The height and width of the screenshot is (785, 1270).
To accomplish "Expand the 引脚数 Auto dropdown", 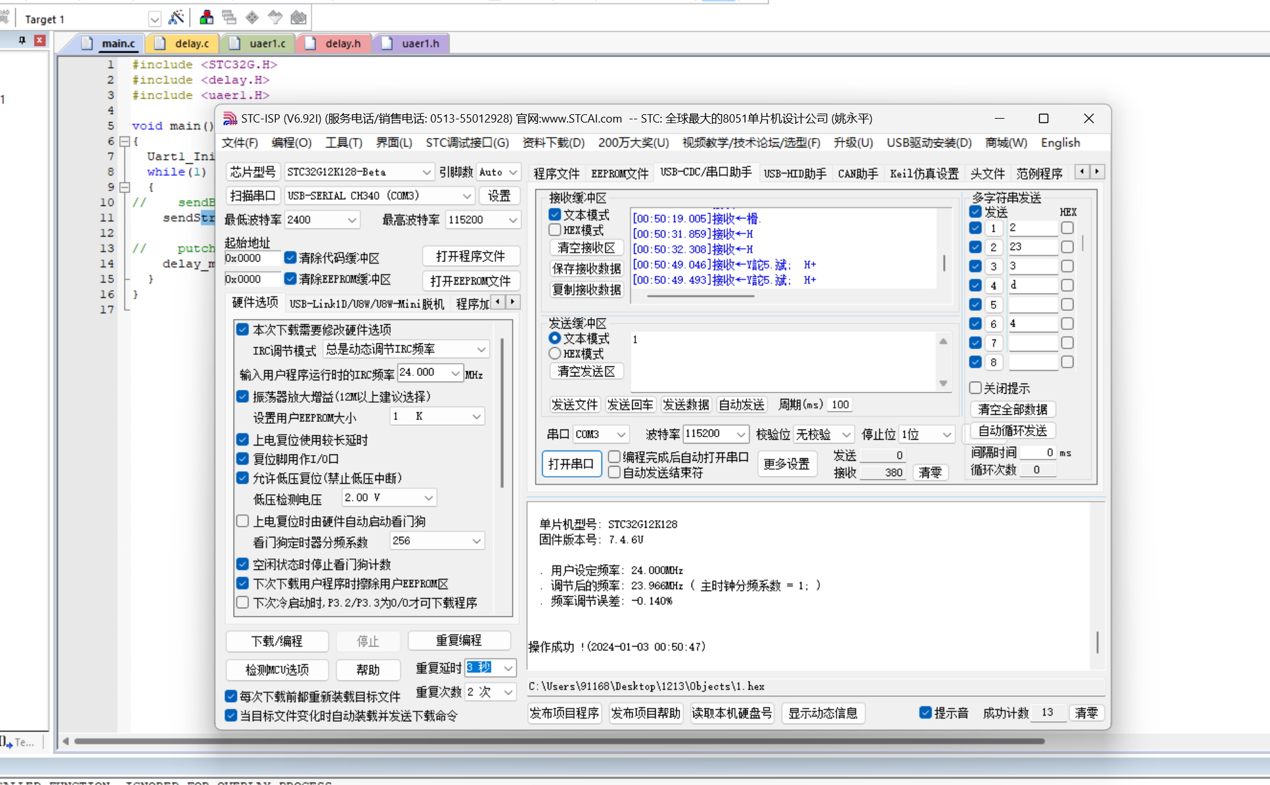I will point(513,172).
